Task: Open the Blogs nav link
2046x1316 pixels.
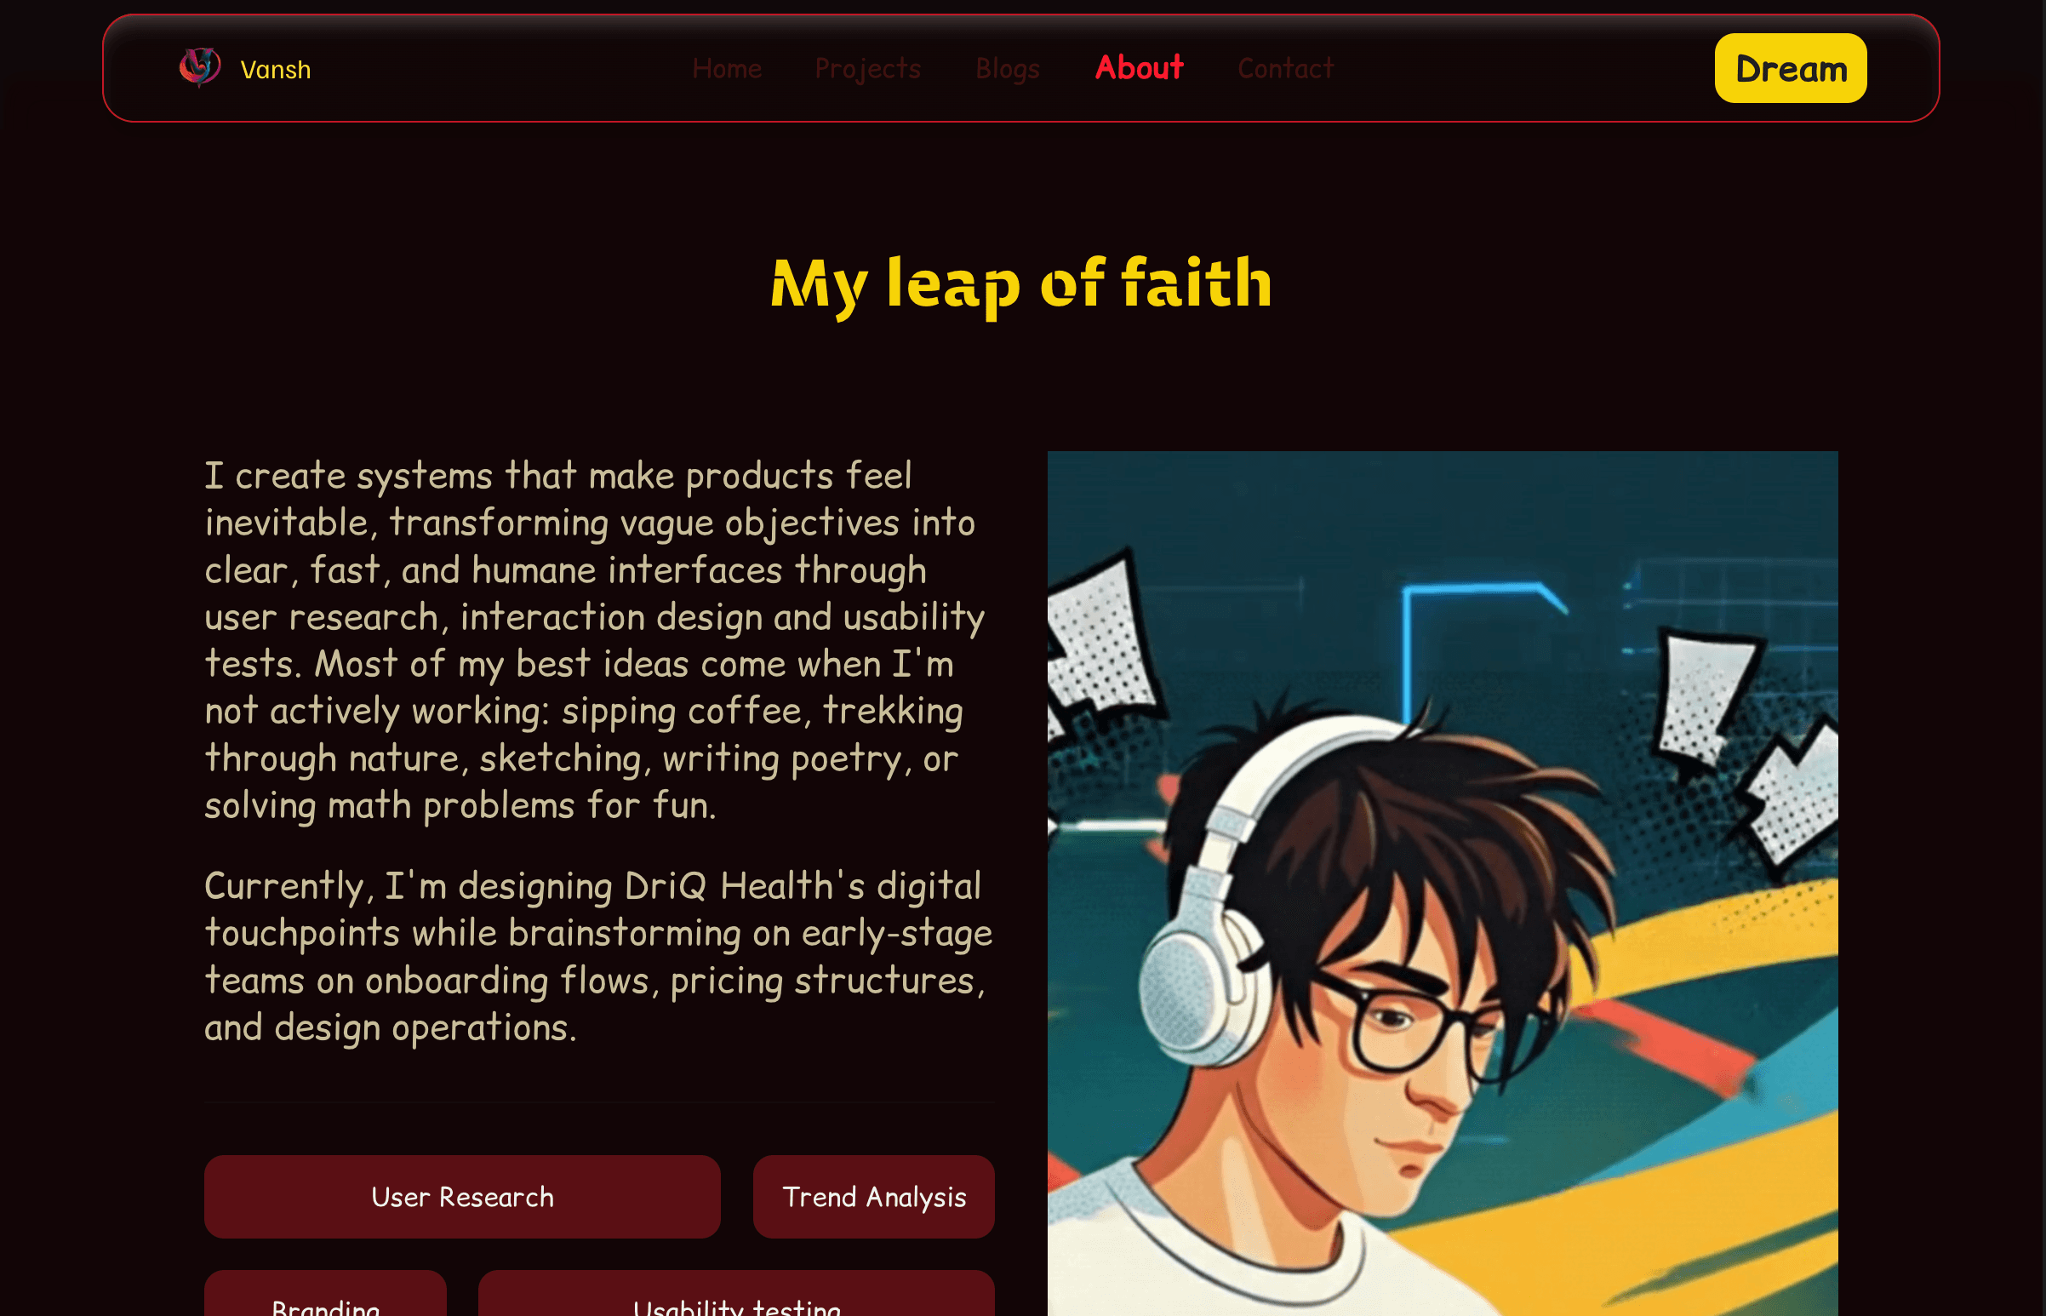Action: click(1007, 68)
